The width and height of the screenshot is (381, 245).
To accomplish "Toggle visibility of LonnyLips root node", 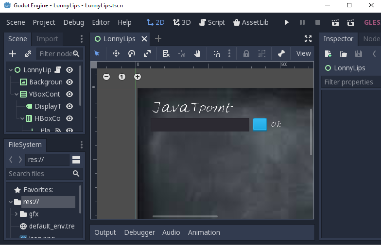I will (x=69, y=70).
